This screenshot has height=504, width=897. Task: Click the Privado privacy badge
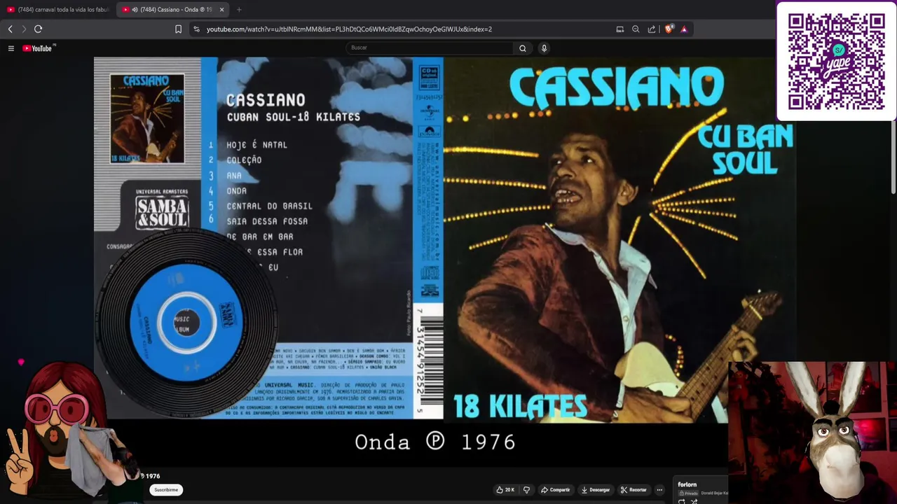tap(688, 493)
